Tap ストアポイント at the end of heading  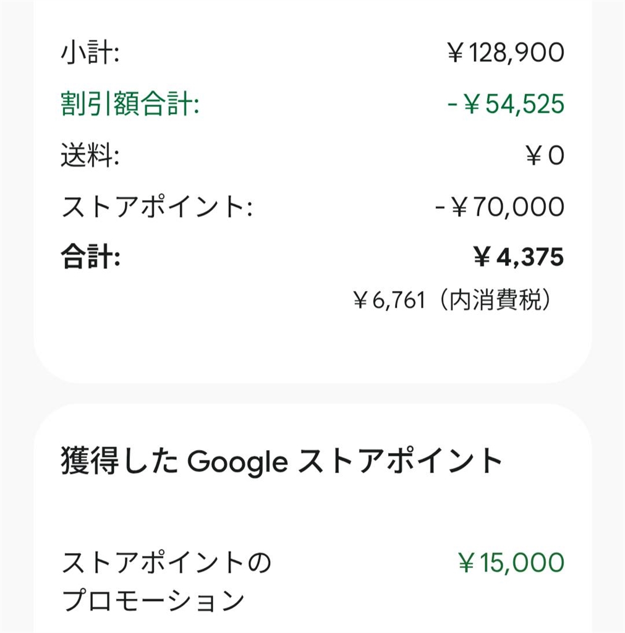[400, 461]
